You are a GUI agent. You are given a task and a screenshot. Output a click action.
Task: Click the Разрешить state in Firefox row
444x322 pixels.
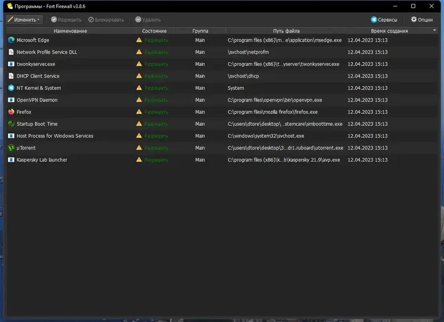[x=157, y=112]
